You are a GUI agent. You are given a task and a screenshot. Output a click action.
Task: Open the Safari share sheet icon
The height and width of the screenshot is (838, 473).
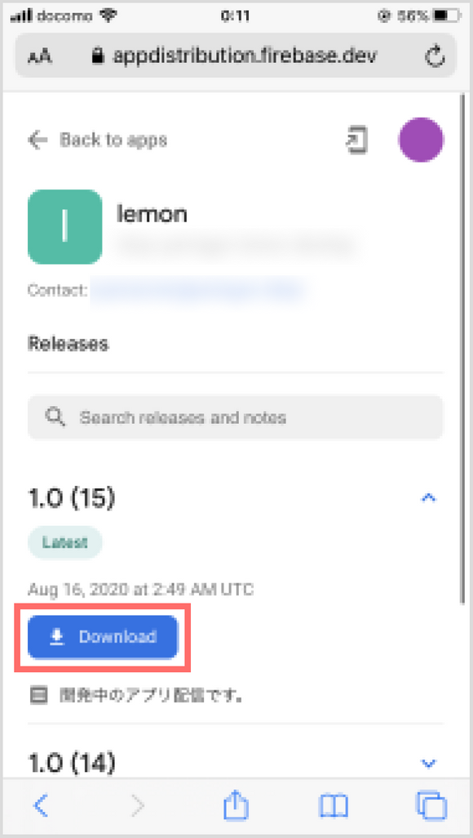point(236,803)
